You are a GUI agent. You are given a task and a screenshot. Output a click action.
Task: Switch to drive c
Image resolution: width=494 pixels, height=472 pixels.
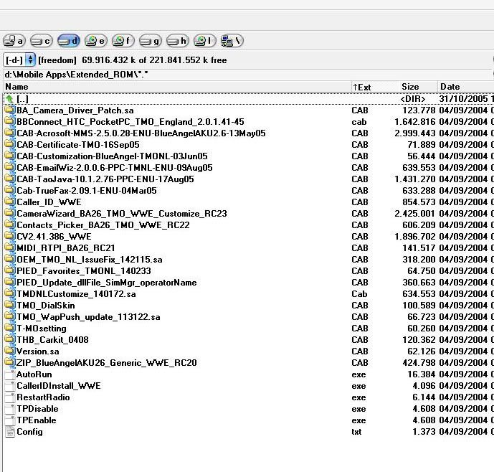click(41, 41)
